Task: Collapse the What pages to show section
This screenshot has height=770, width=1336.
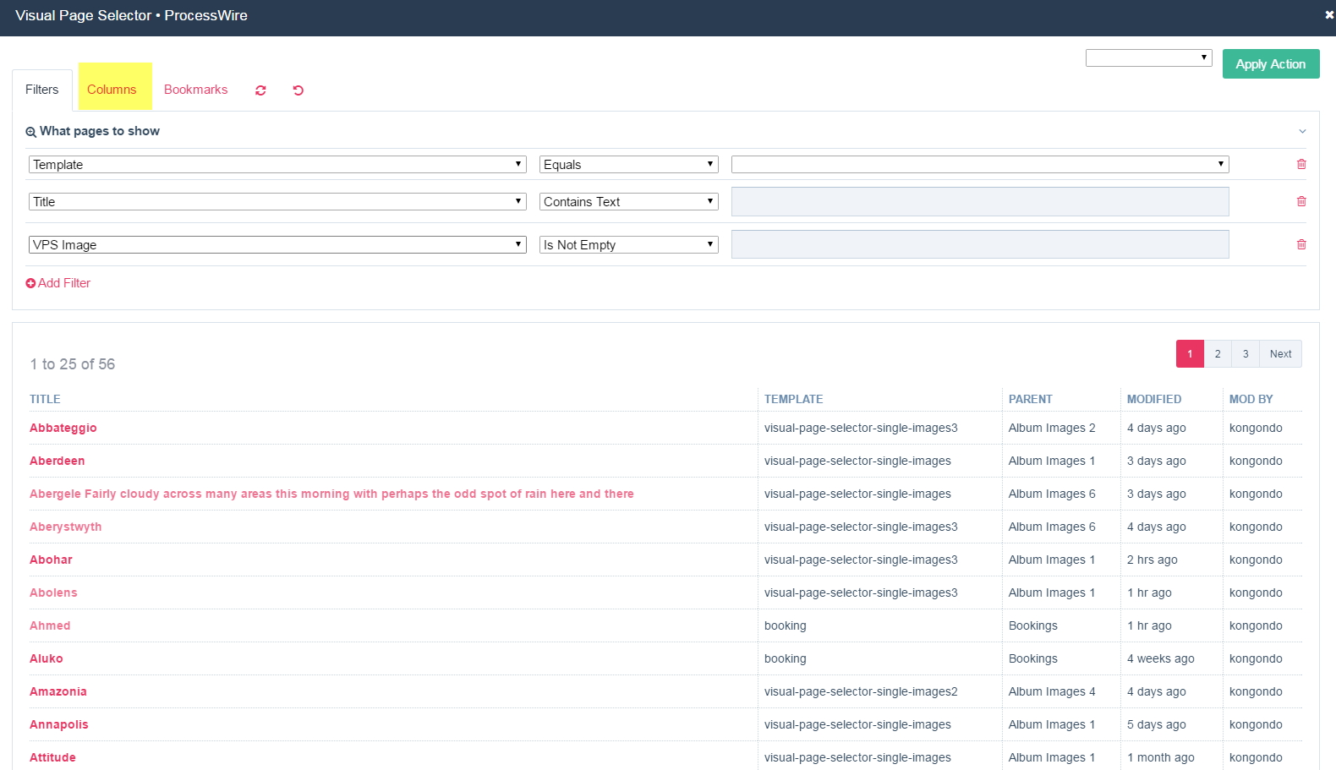Action: click(x=1302, y=131)
